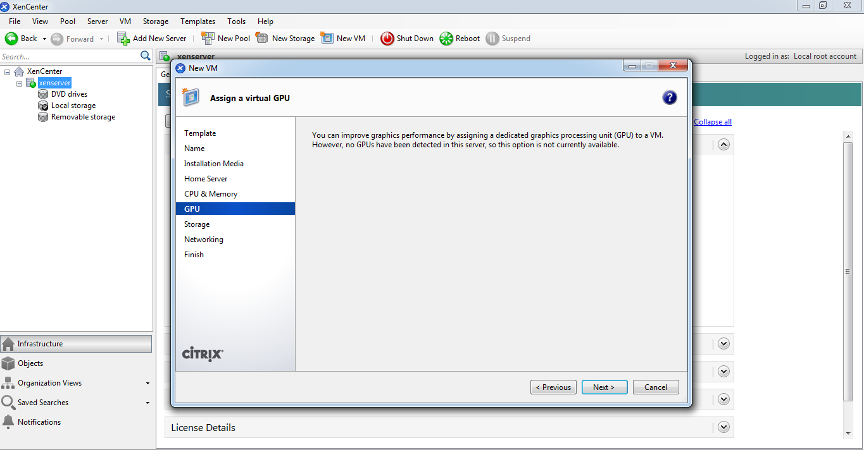This screenshot has width=864, height=450.
Task: Open the Back history dropdown arrow
Action: (x=44, y=39)
